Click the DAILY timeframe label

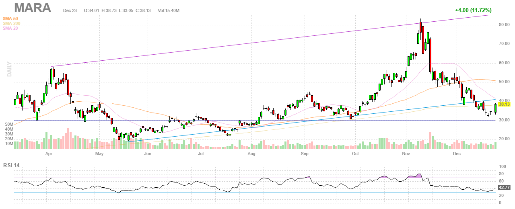pos(8,69)
